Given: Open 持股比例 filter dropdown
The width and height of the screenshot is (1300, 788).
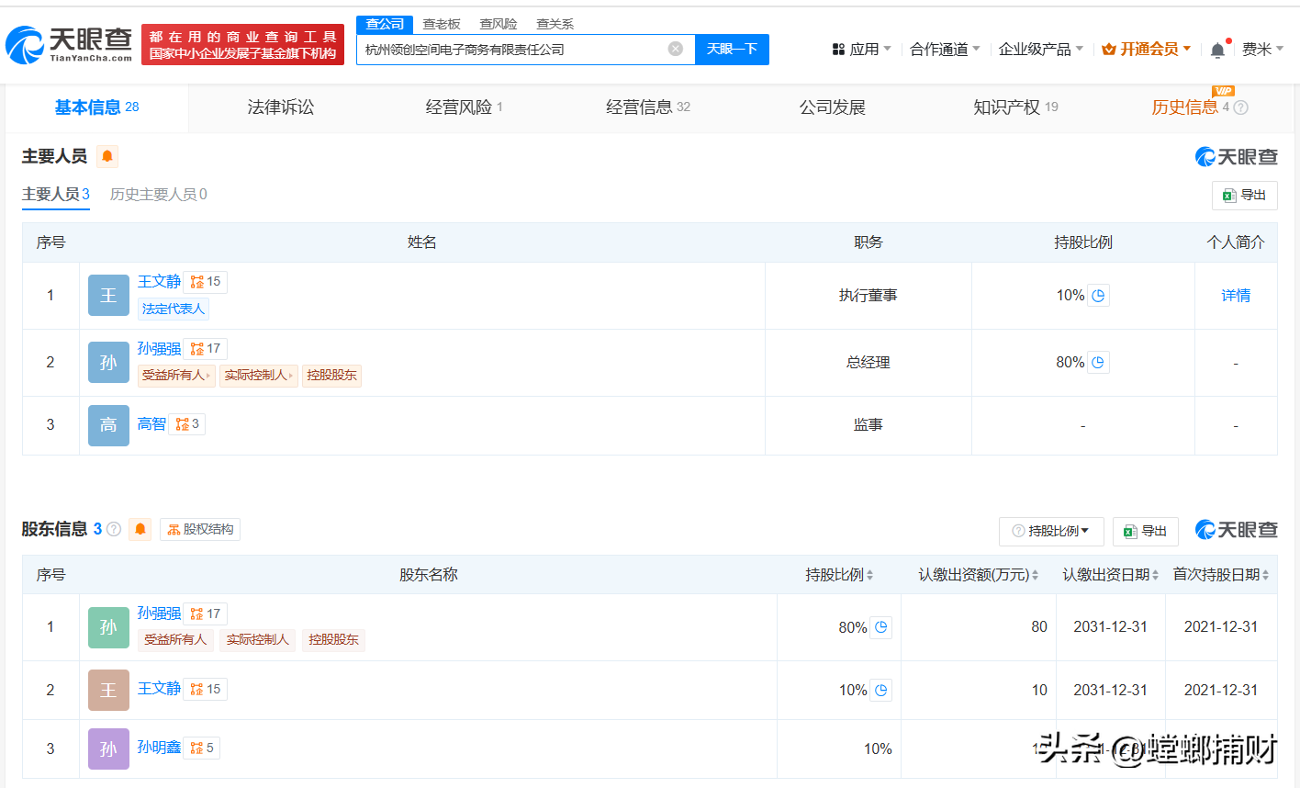Looking at the screenshot, I should [x=1051, y=531].
